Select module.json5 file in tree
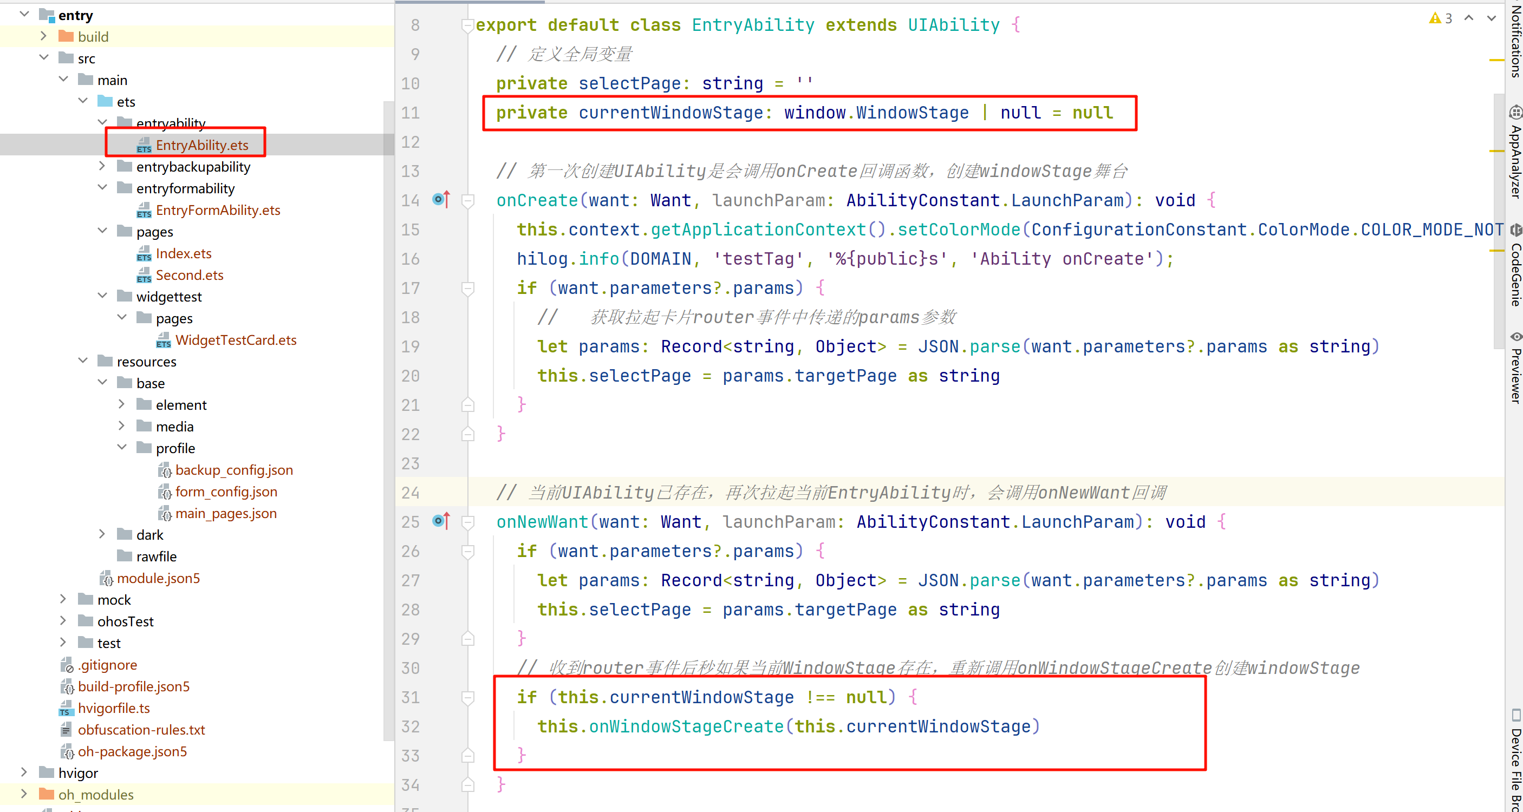1523x812 pixels. (x=158, y=578)
